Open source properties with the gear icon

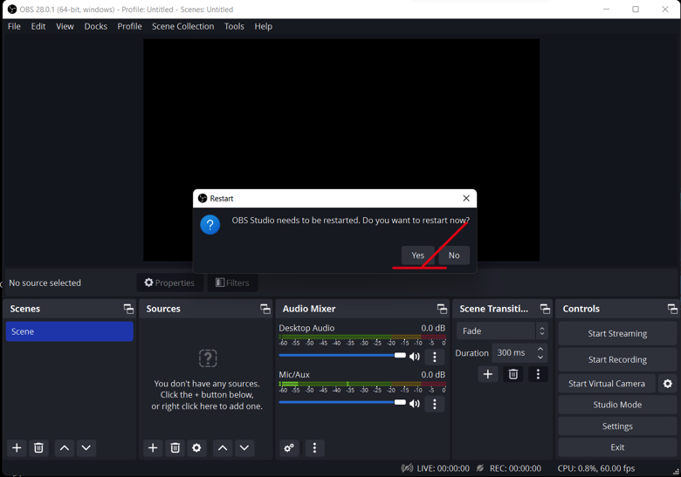pyautogui.click(x=196, y=447)
